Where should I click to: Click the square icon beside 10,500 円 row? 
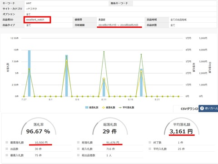coord(7,142)
